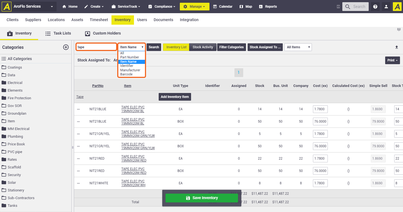Click the Save Inventory button
The height and width of the screenshot is (212, 403).
click(201, 198)
